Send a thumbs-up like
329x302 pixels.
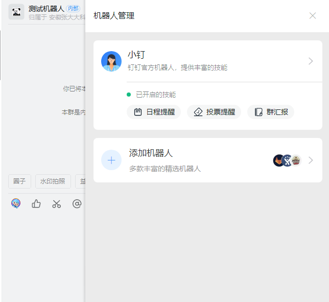[x=36, y=203]
